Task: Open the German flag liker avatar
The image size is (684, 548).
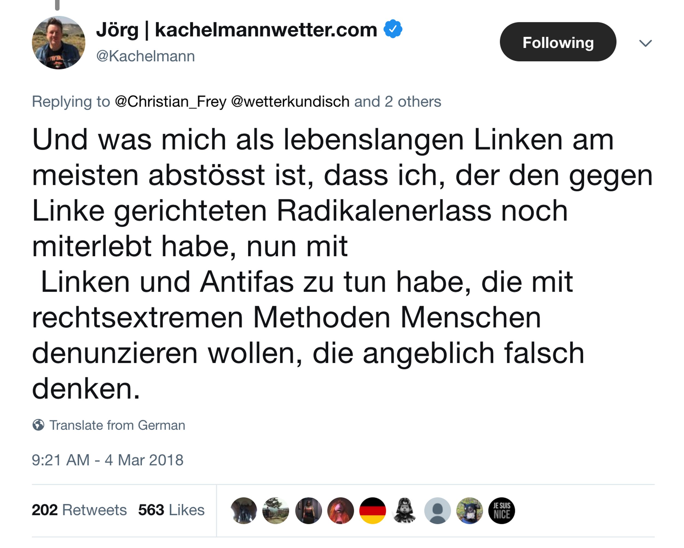Action: tap(372, 510)
